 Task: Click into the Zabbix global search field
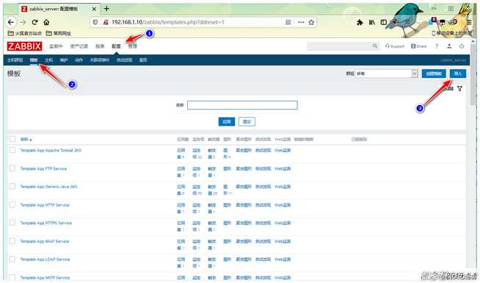coord(340,46)
